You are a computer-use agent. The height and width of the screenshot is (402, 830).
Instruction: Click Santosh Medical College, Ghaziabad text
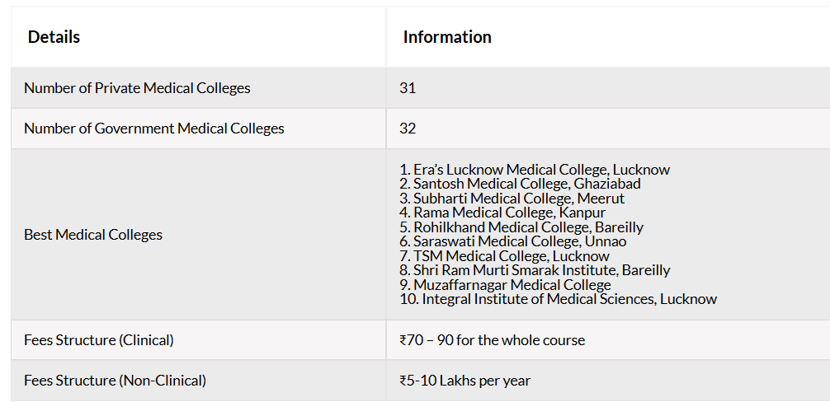[521, 184]
